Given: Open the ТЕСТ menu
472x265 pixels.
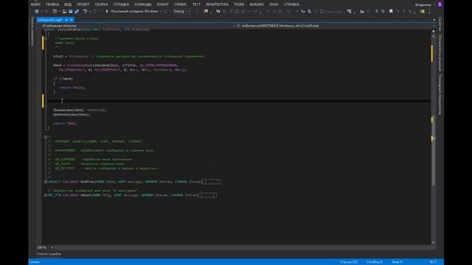Looking at the screenshot, I should [x=196, y=4].
